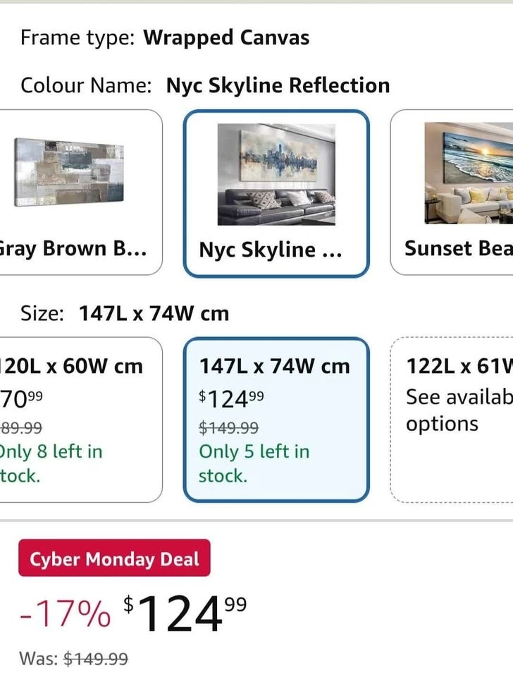Click the Size heading value above cards
This screenshot has height=677, width=513.
(154, 313)
